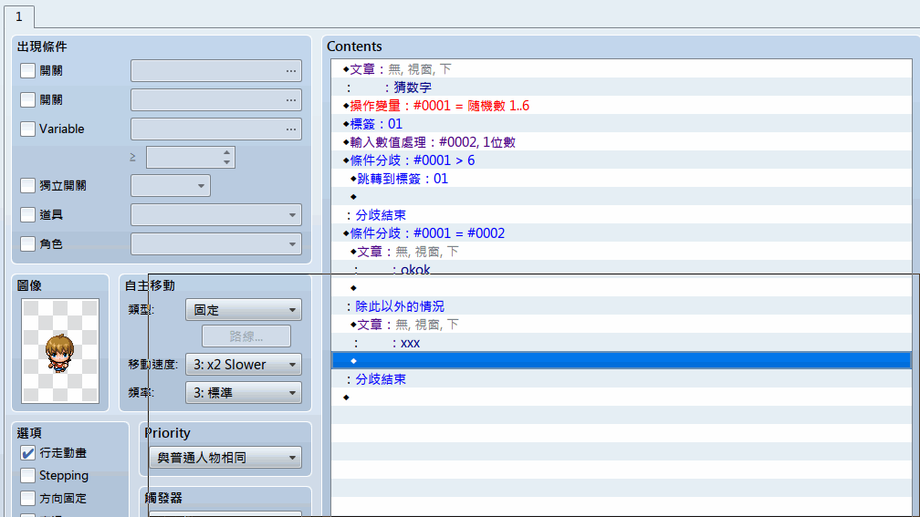The image size is (920, 517).
Task: Select the 標籤:01 label line
Action: 622,124
